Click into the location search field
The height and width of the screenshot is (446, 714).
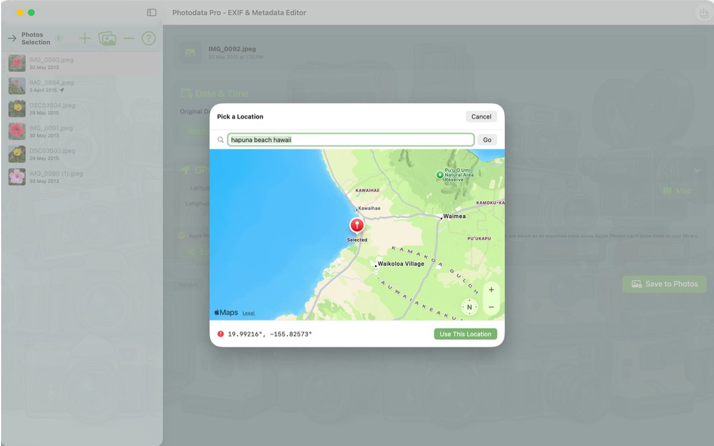[351, 140]
